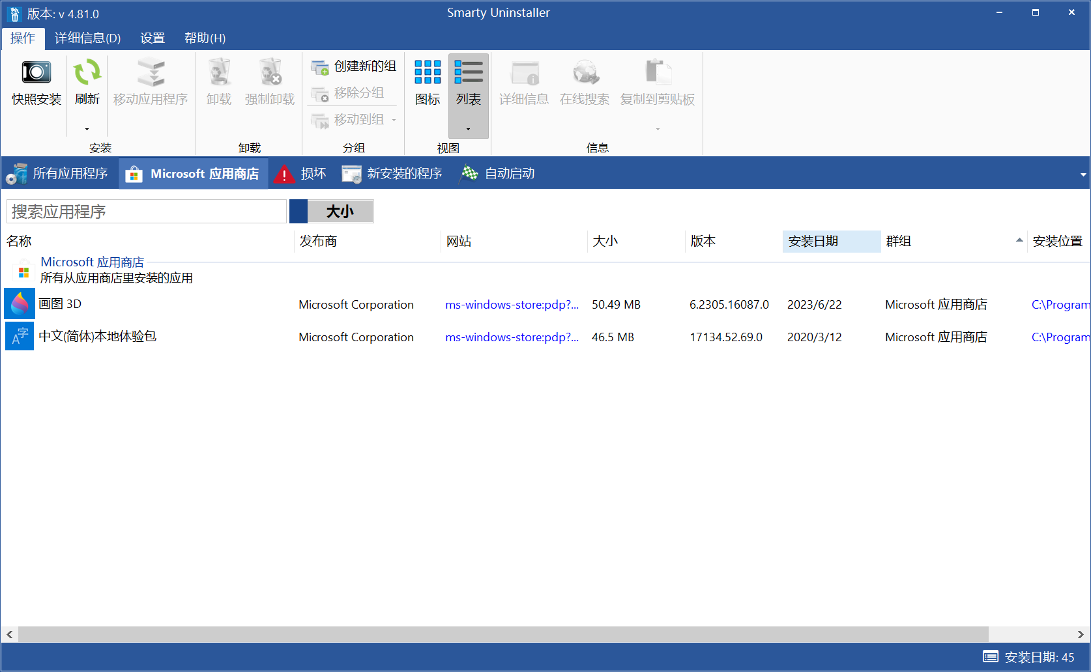This screenshot has height=672, width=1091.
Task: Click the blue square beside 大小 button
Action: pos(298,212)
